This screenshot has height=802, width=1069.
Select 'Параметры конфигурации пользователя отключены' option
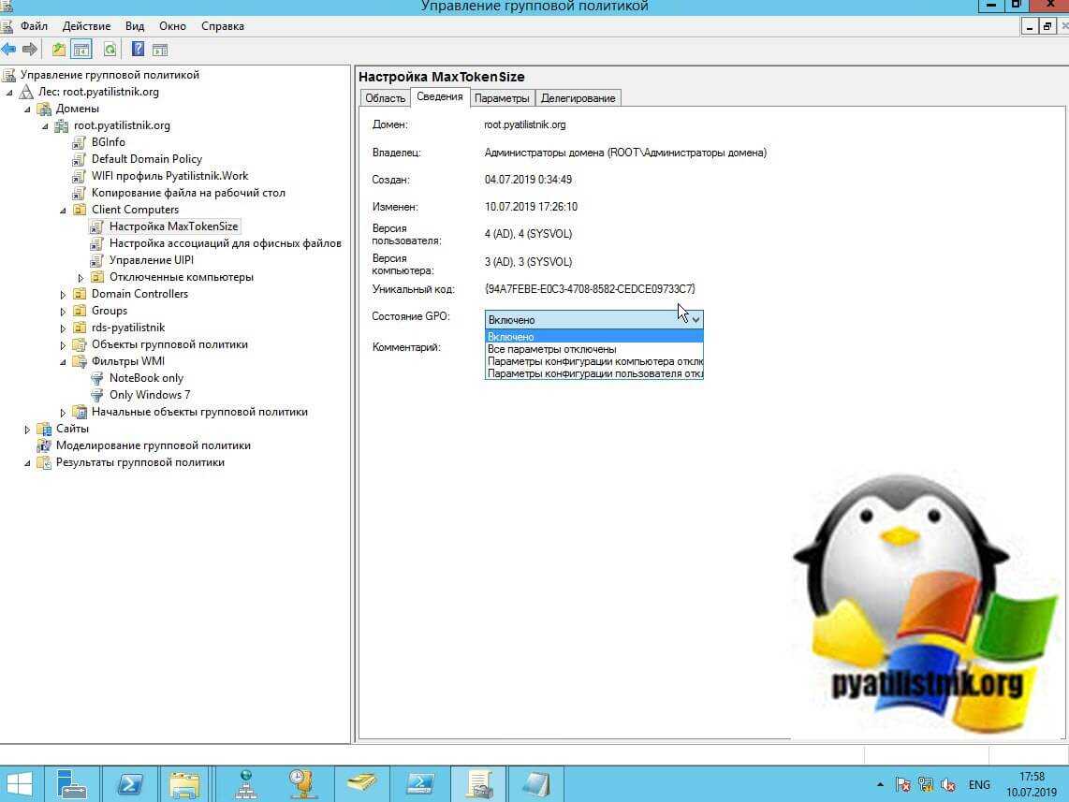click(594, 373)
